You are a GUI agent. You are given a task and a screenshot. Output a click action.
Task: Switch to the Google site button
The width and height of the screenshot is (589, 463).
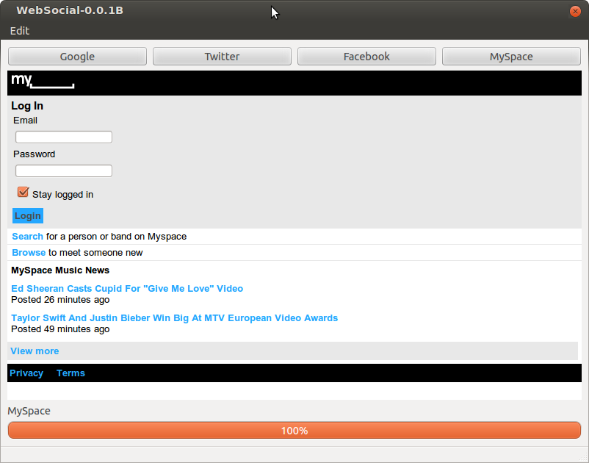[x=77, y=57]
